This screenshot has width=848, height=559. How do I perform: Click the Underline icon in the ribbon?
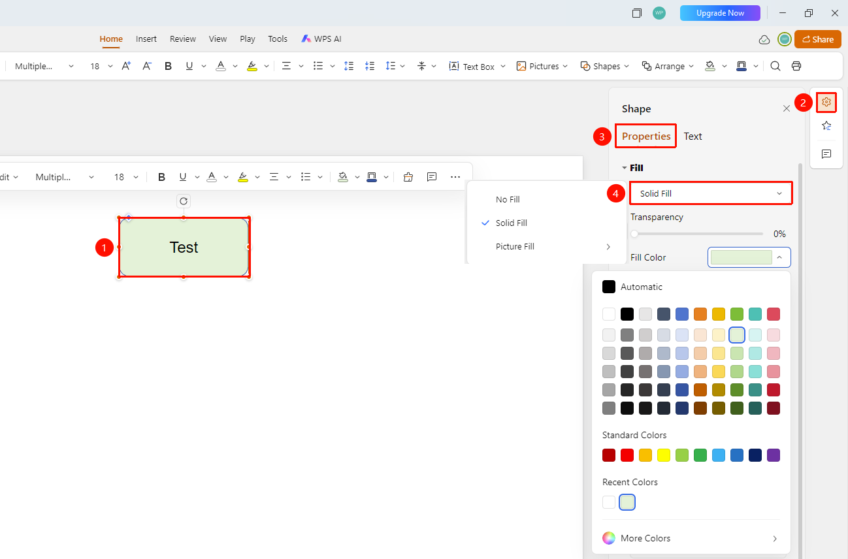click(x=189, y=66)
